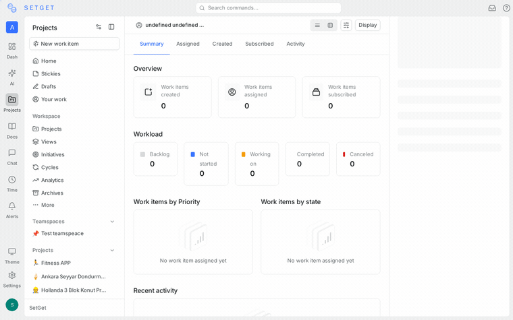Click the undefined undefined user title
This screenshot has height=320, width=513.
[x=175, y=25]
